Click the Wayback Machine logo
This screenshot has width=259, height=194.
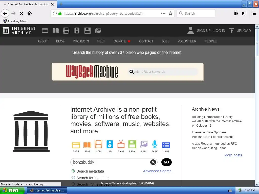coord(92,71)
